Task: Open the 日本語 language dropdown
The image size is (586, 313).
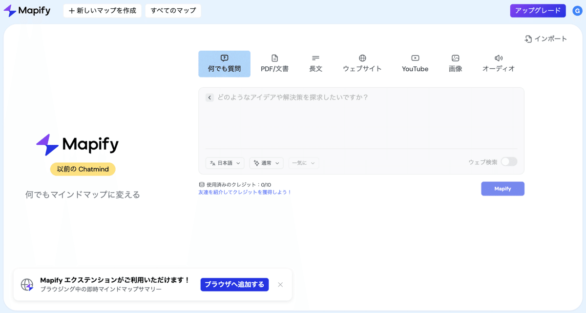Action: [224, 163]
